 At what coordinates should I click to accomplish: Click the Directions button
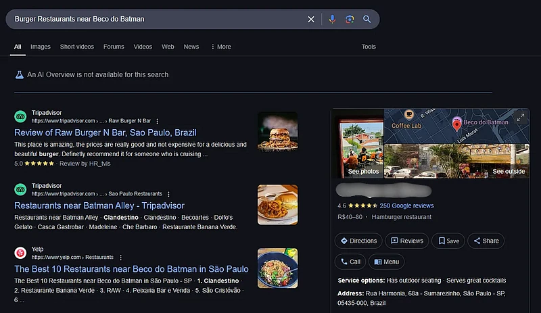click(358, 241)
